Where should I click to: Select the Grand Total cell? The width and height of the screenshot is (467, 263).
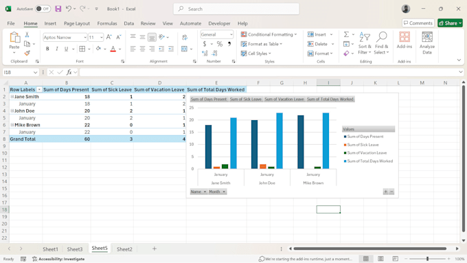pyautogui.click(x=25, y=139)
